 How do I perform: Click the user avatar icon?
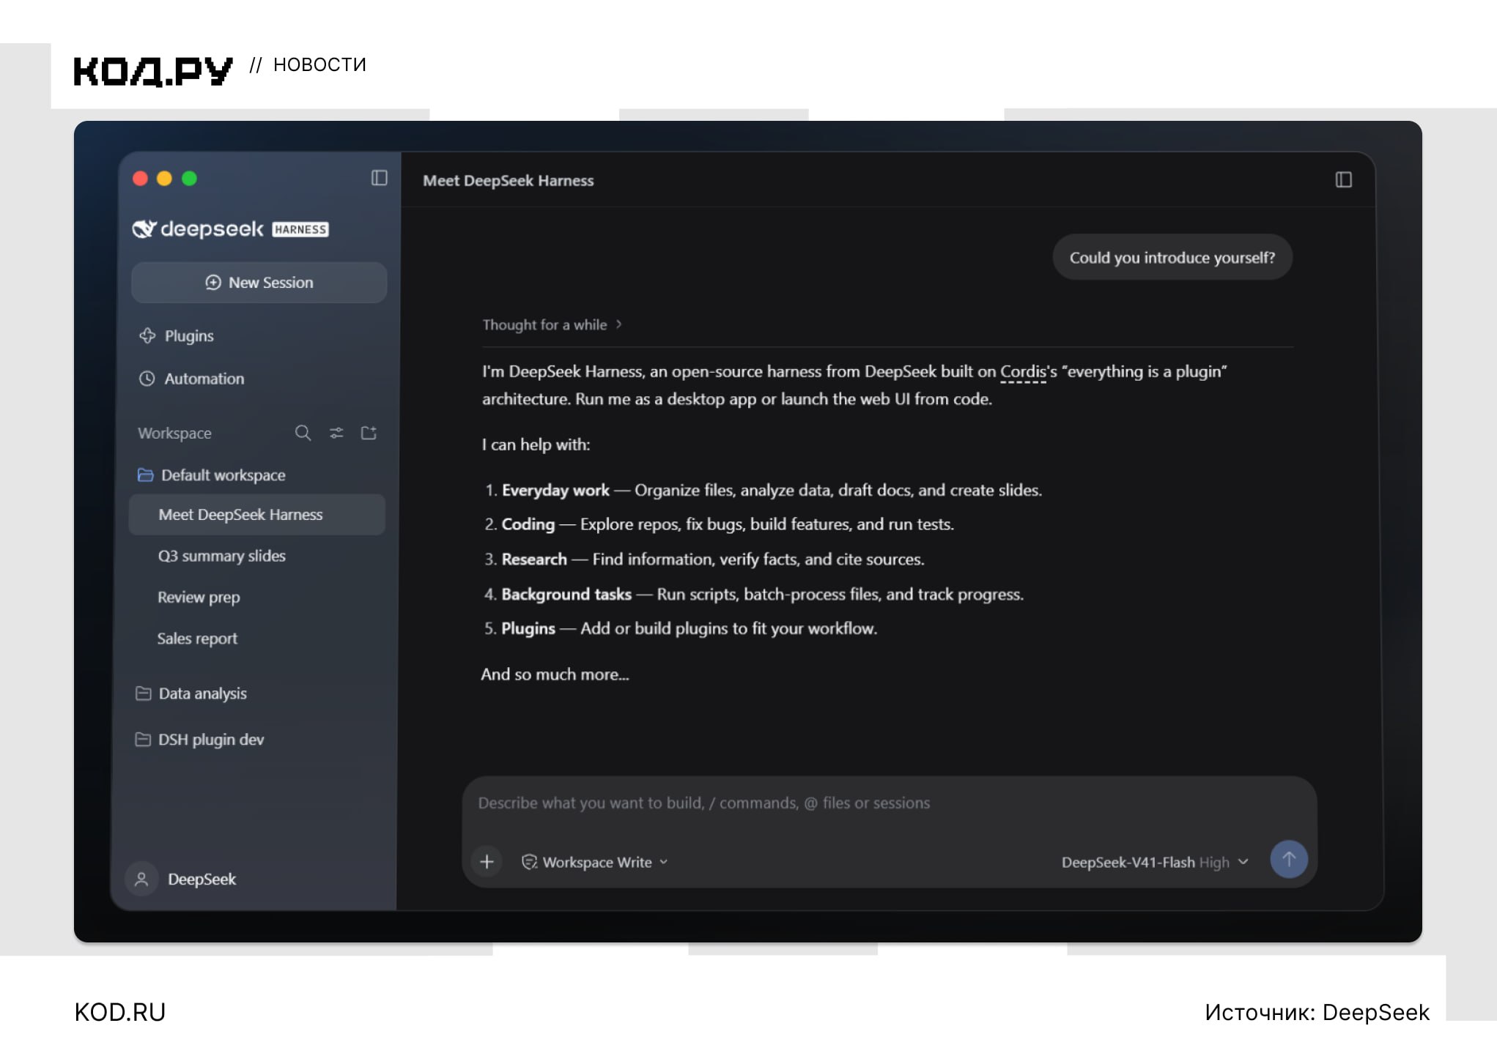click(x=142, y=879)
